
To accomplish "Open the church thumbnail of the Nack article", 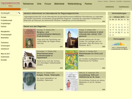I will 72,38.
